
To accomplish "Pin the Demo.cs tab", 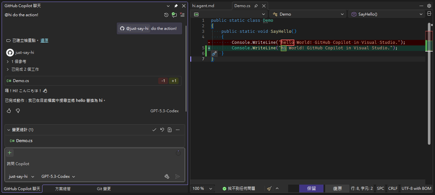I will 256,6.
